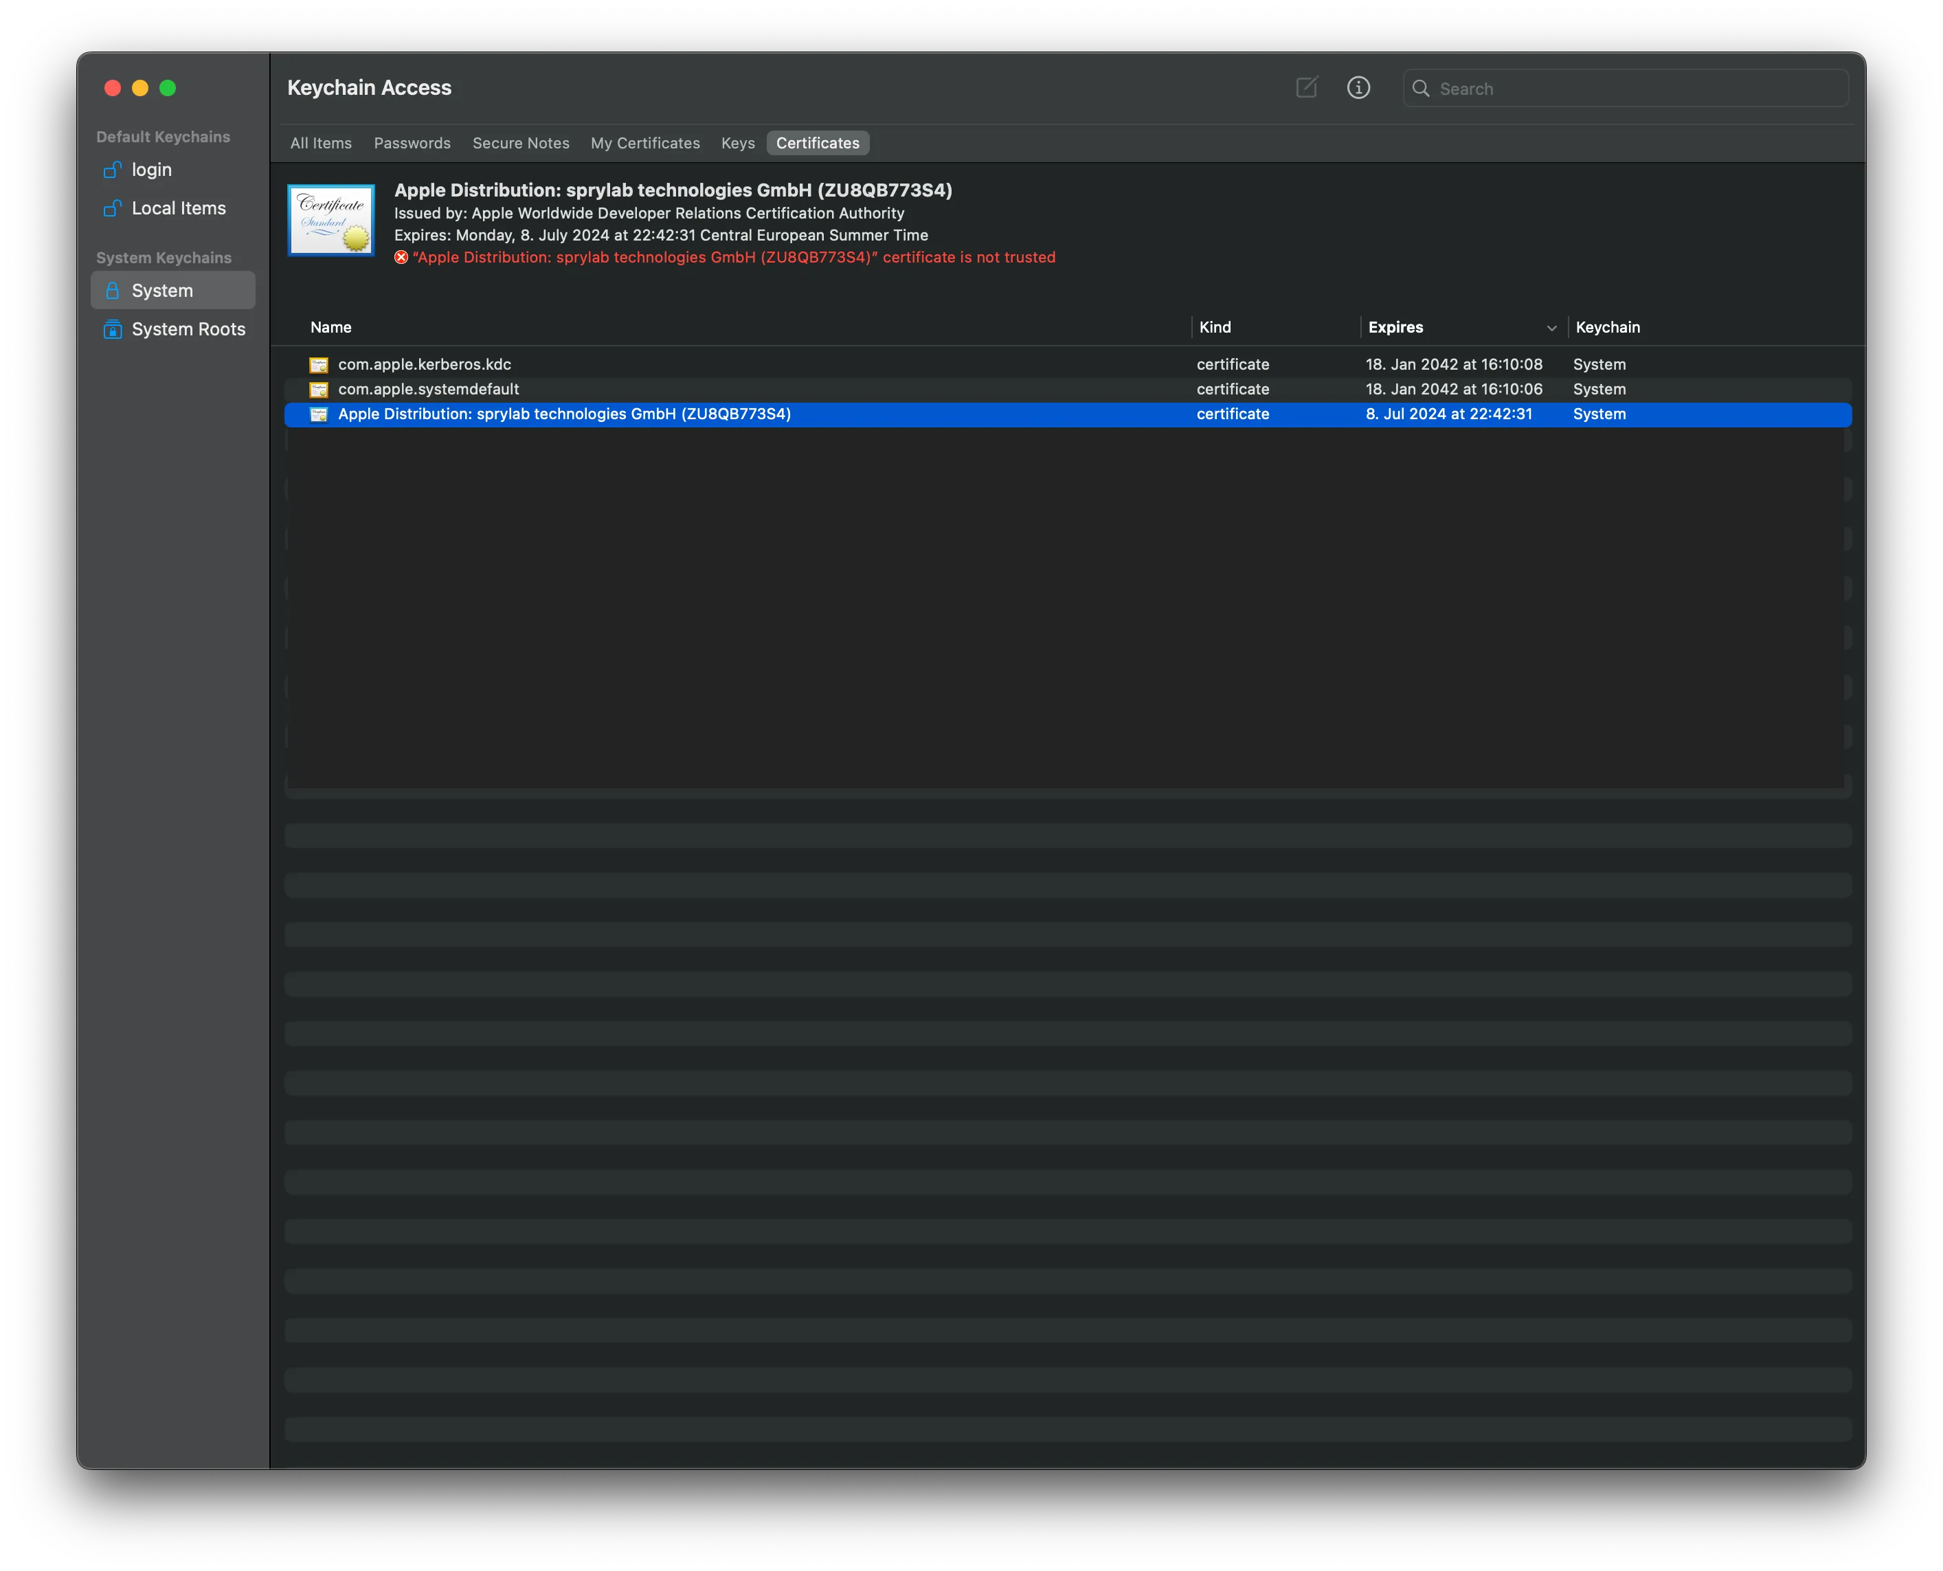Click the compose new item icon

click(1306, 88)
